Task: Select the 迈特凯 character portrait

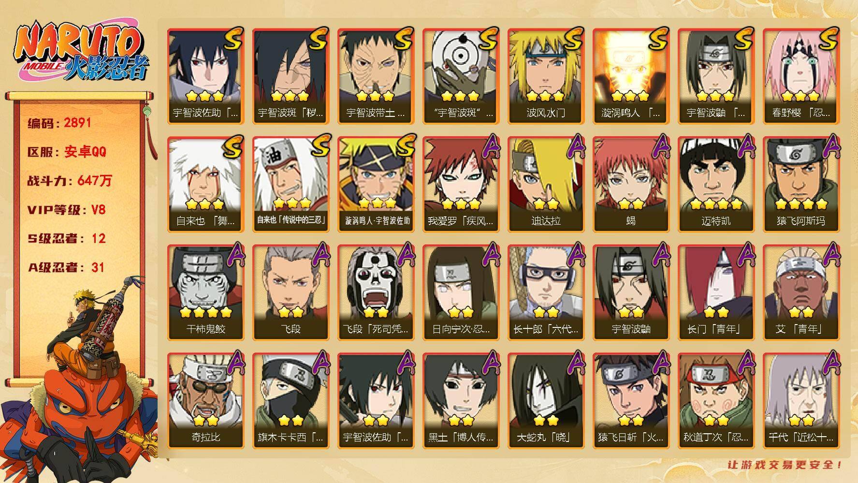Action: (716, 185)
